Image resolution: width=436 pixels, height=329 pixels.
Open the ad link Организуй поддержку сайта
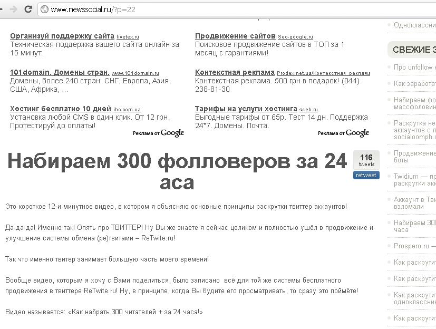point(62,36)
